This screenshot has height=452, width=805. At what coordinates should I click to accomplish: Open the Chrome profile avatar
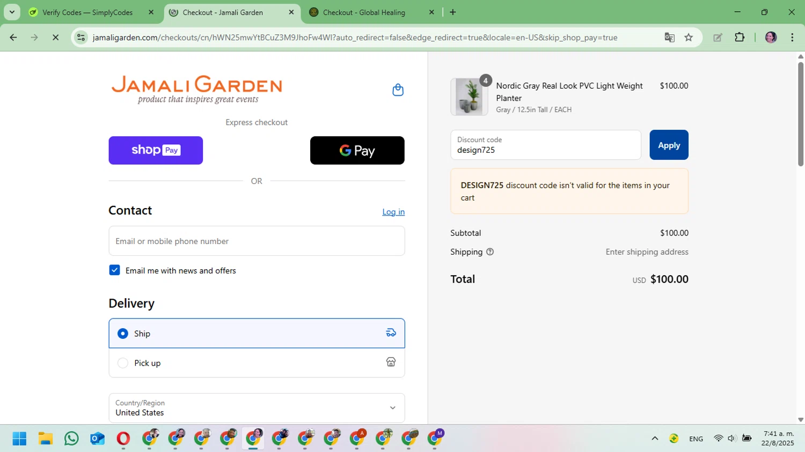[x=771, y=38]
